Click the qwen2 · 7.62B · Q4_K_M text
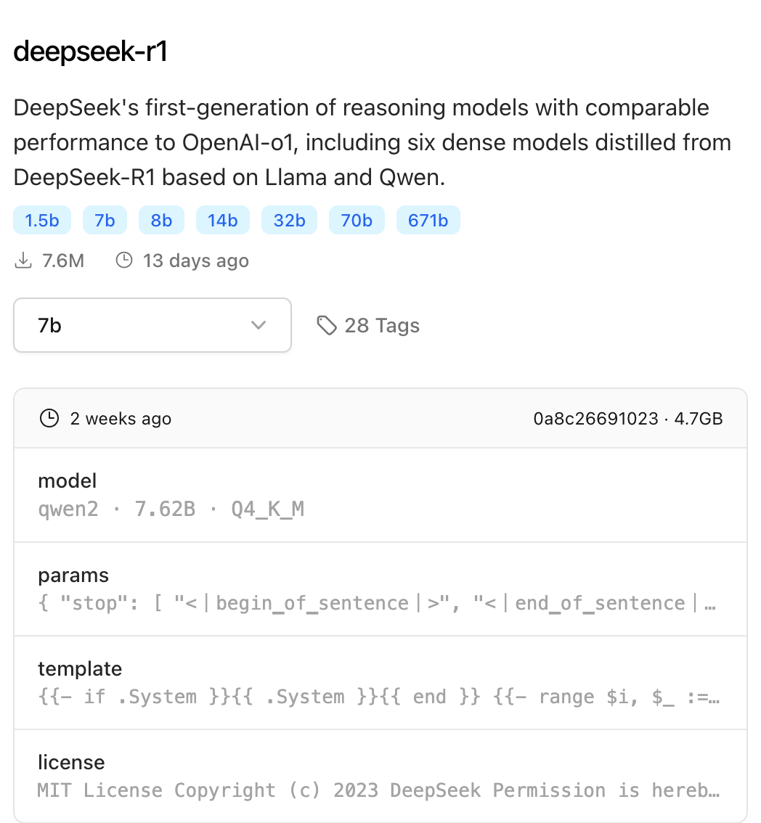 [x=171, y=509]
